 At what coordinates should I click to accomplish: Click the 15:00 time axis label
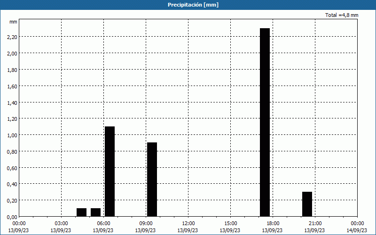230,224
